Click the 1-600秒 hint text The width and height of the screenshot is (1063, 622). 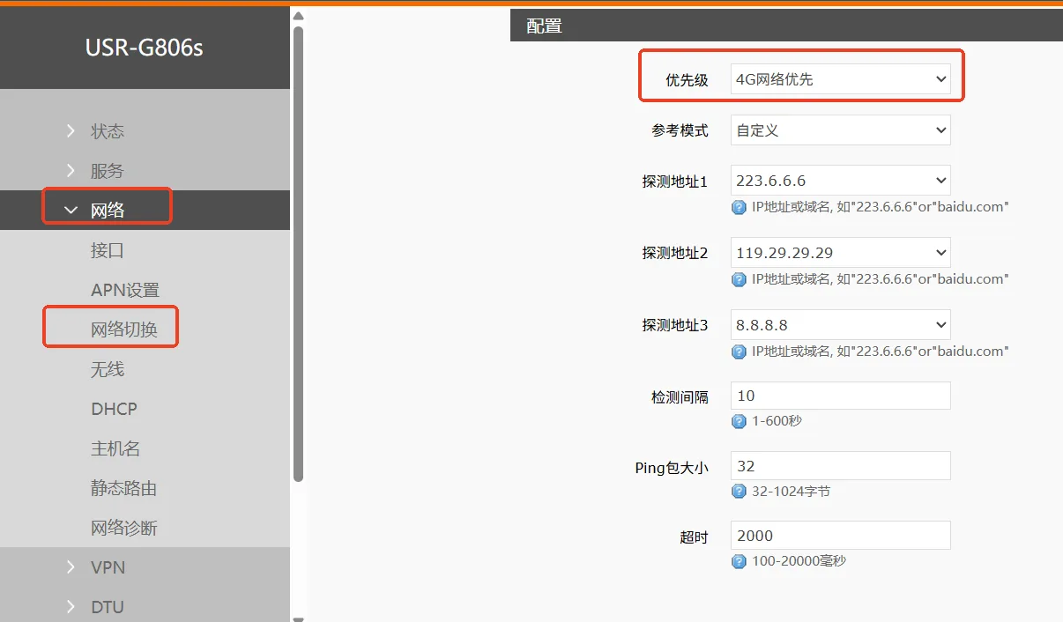(777, 421)
